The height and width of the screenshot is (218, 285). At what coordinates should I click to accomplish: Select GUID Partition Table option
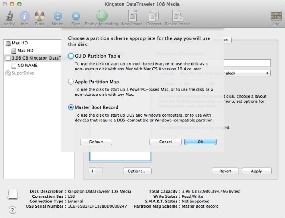click(x=71, y=56)
